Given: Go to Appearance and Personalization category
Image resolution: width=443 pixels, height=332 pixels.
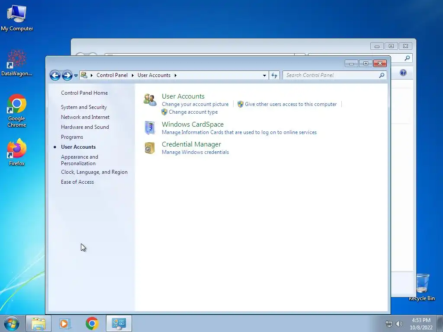Looking at the screenshot, I should tap(80, 160).
